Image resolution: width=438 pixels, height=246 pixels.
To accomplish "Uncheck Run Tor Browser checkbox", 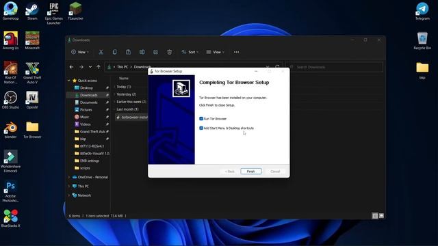I will pos(201,118).
